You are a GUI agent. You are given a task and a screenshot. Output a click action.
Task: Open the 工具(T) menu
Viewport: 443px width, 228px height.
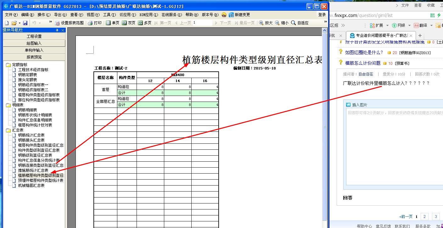(109, 15)
